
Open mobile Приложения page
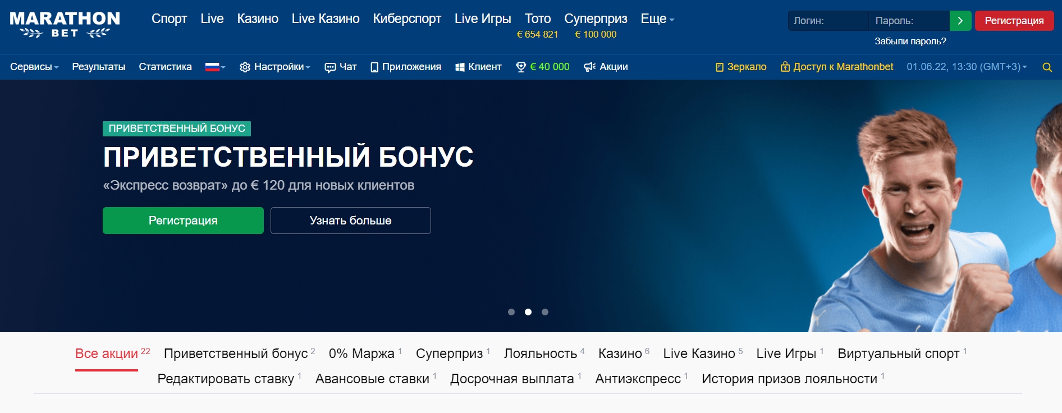[406, 67]
